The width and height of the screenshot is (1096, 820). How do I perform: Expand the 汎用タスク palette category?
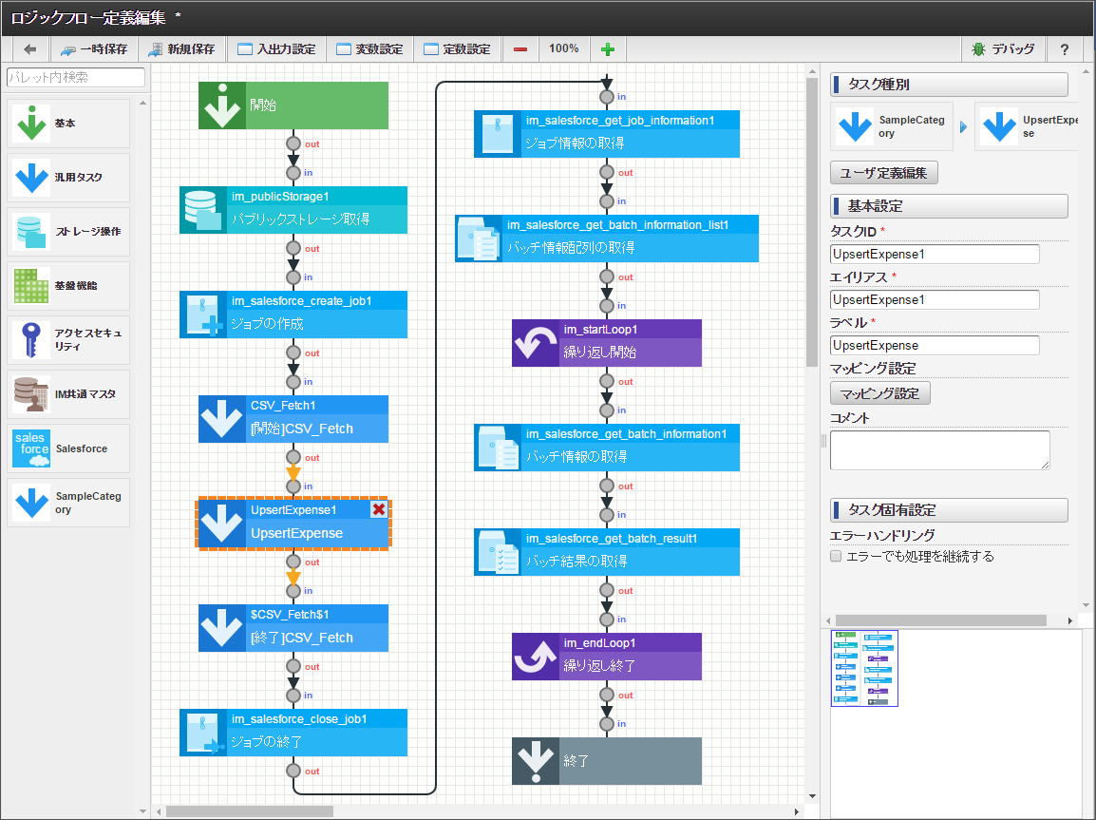point(68,178)
